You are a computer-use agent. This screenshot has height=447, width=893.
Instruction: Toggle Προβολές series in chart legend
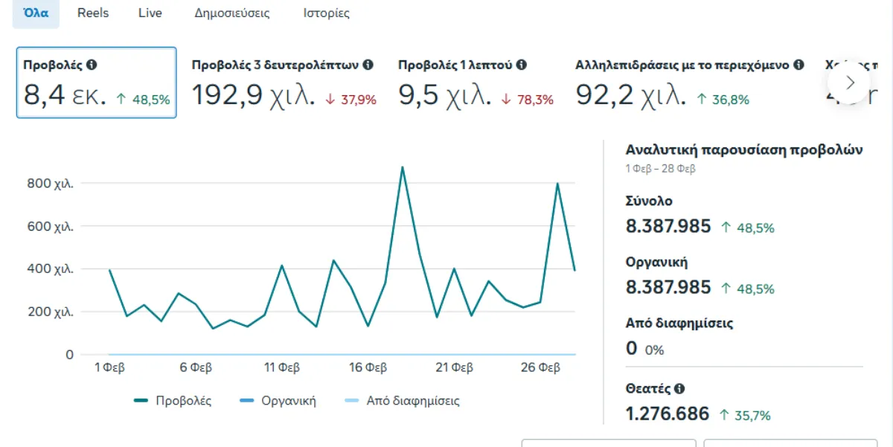pos(173,401)
